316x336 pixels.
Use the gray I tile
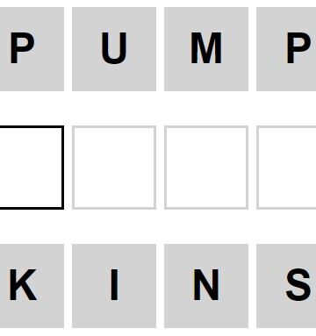(x=114, y=286)
